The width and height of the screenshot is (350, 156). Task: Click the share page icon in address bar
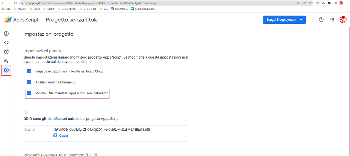pos(304,3)
